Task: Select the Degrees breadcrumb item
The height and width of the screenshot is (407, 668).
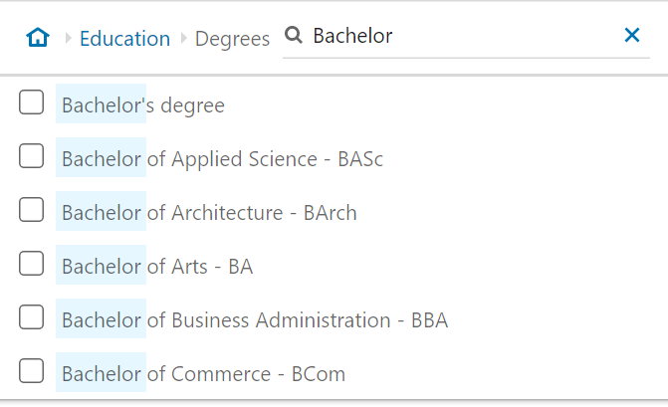Action: pyautogui.click(x=232, y=39)
